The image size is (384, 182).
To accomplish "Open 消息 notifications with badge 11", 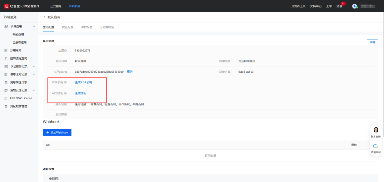I will tap(339, 6).
